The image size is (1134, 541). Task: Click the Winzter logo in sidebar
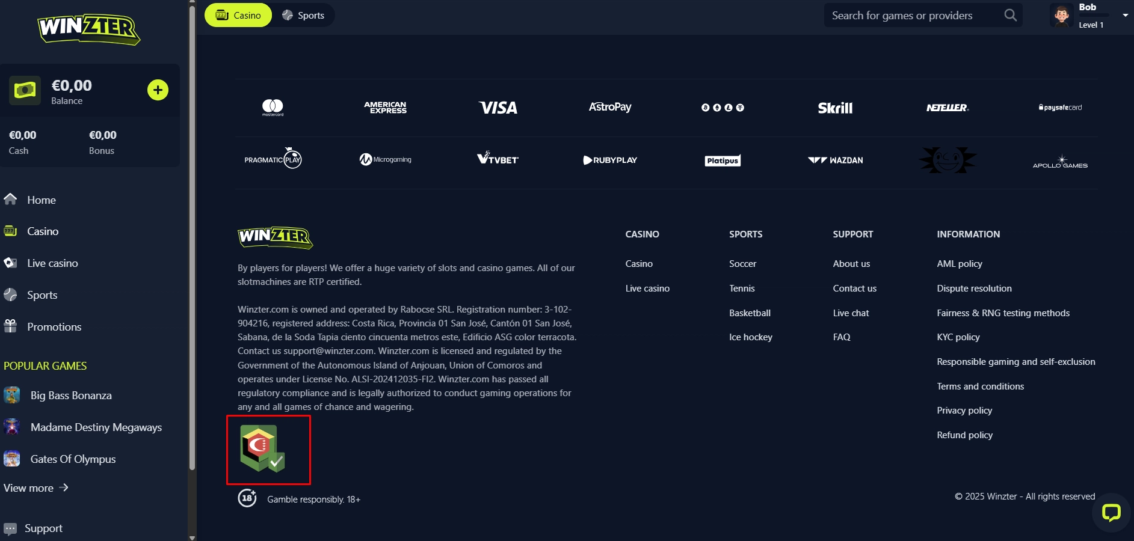click(x=89, y=29)
